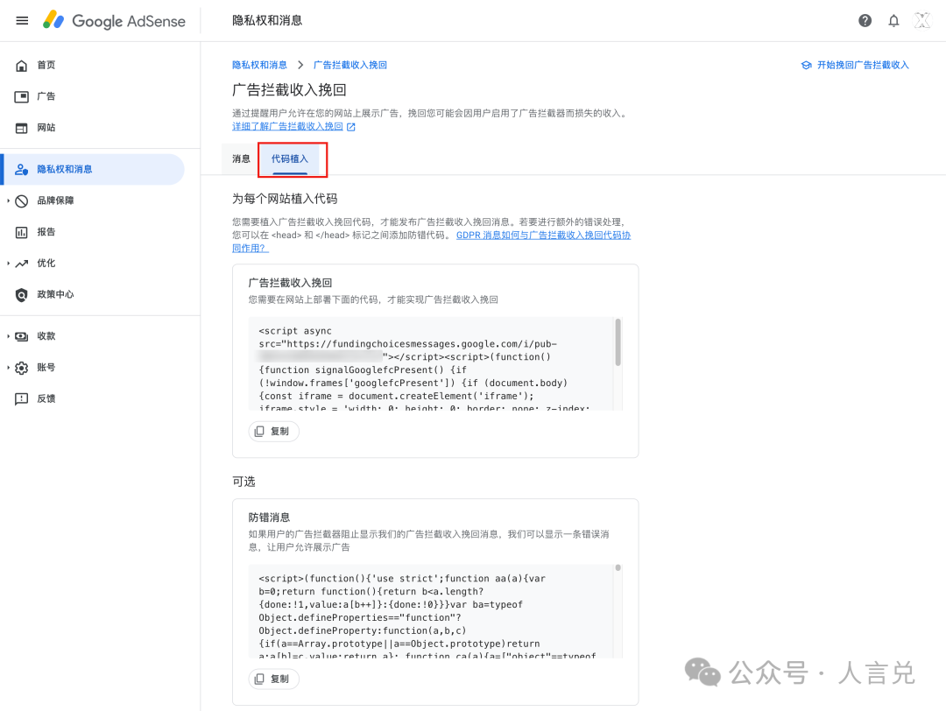Open 详细了解广告拦截收入挽回 link
Screen dimensions: 946x711
coord(287,127)
